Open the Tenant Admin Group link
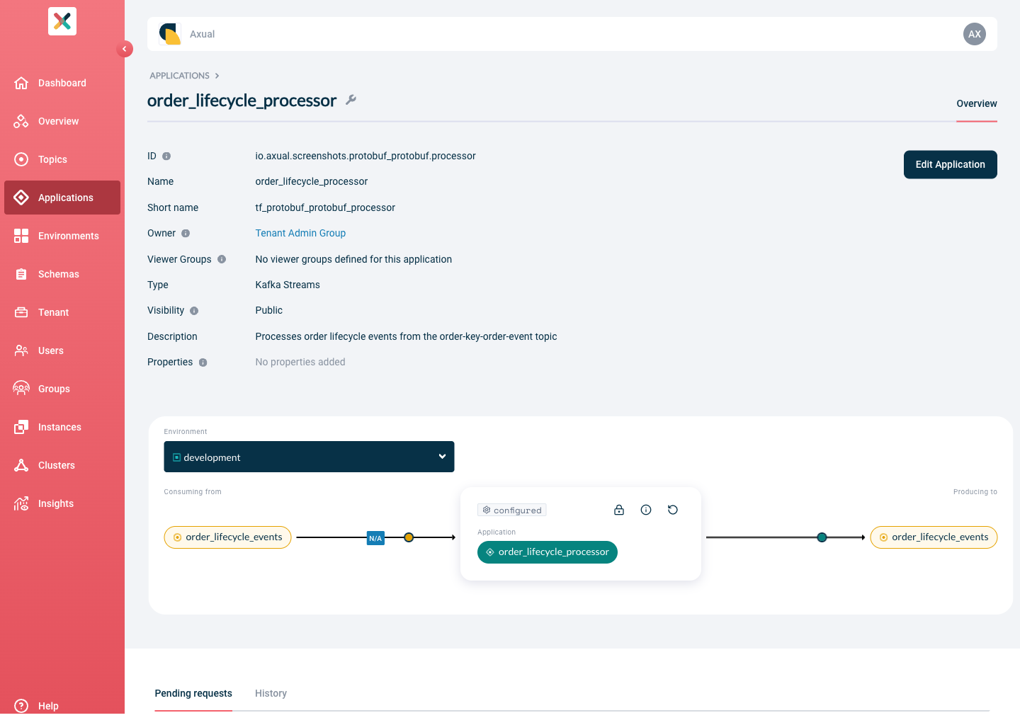Image resolution: width=1020 pixels, height=725 pixels. (300, 233)
